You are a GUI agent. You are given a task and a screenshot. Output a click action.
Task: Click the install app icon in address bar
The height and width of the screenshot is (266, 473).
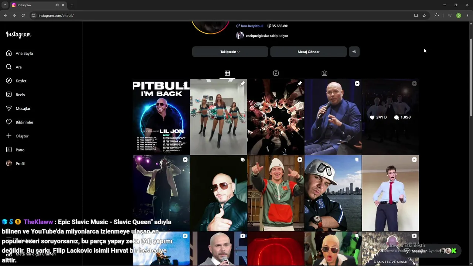tap(416, 16)
